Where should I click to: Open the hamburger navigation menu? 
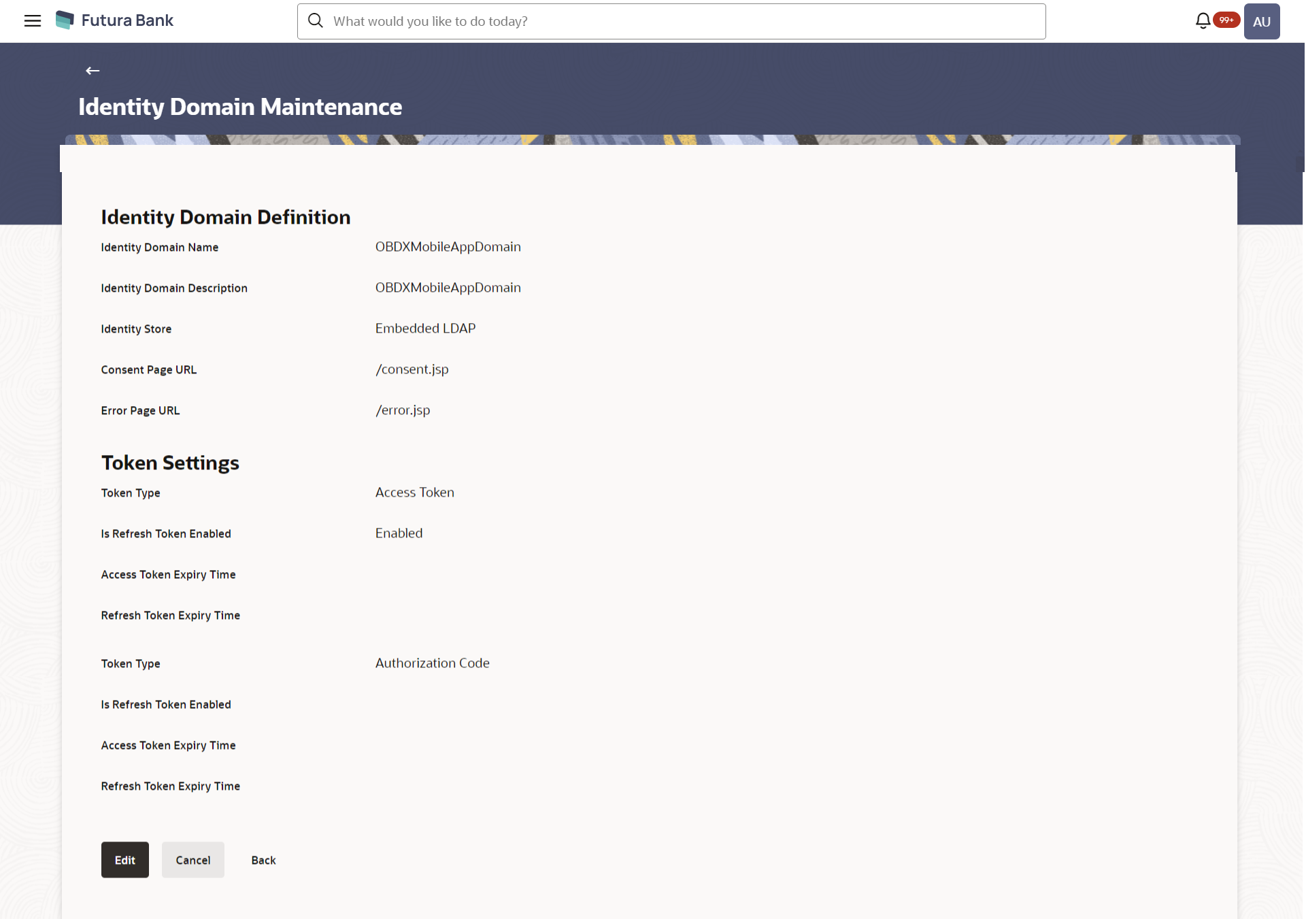tap(33, 21)
